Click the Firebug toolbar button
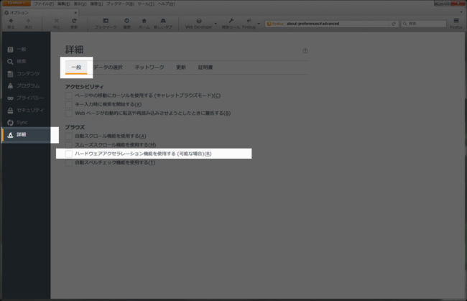The width and height of the screenshot is (467, 301). [x=249, y=23]
